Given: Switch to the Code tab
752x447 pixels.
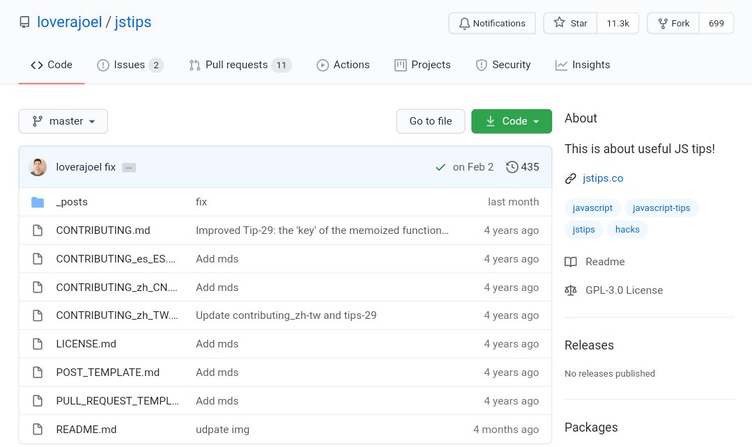Looking at the screenshot, I should pos(52,65).
